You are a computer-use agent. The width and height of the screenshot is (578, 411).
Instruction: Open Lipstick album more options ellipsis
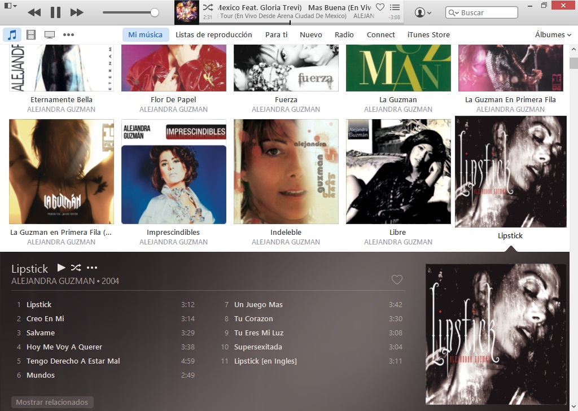[x=92, y=268]
